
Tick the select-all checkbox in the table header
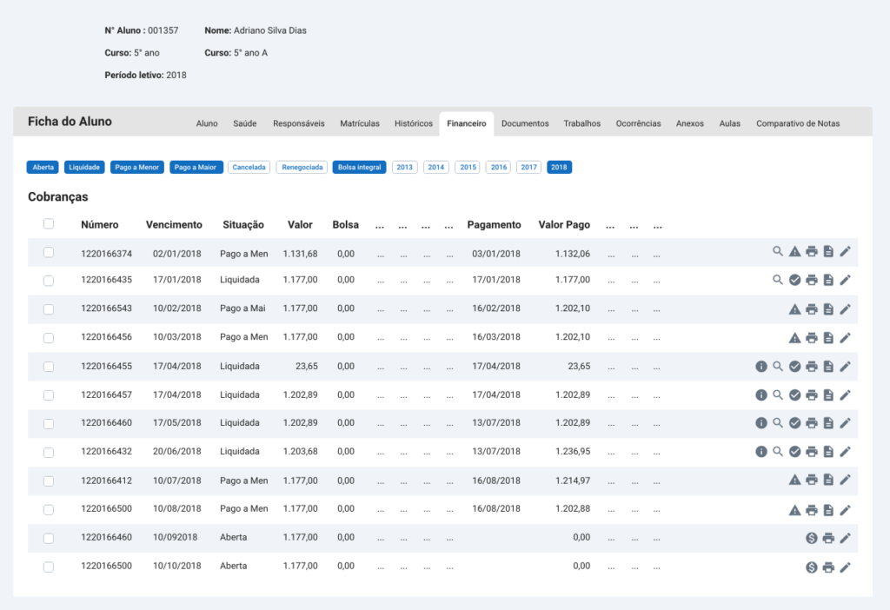pyautogui.click(x=49, y=223)
